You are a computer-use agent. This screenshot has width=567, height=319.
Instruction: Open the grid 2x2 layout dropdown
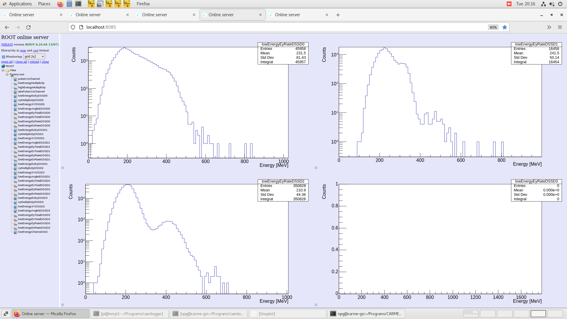tap(34, 56)
